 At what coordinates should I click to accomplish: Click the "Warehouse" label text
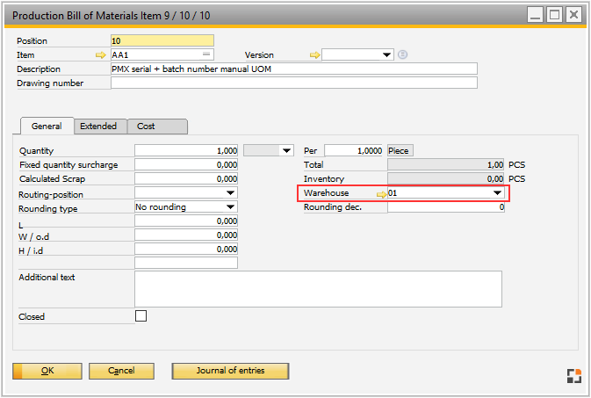326,192
